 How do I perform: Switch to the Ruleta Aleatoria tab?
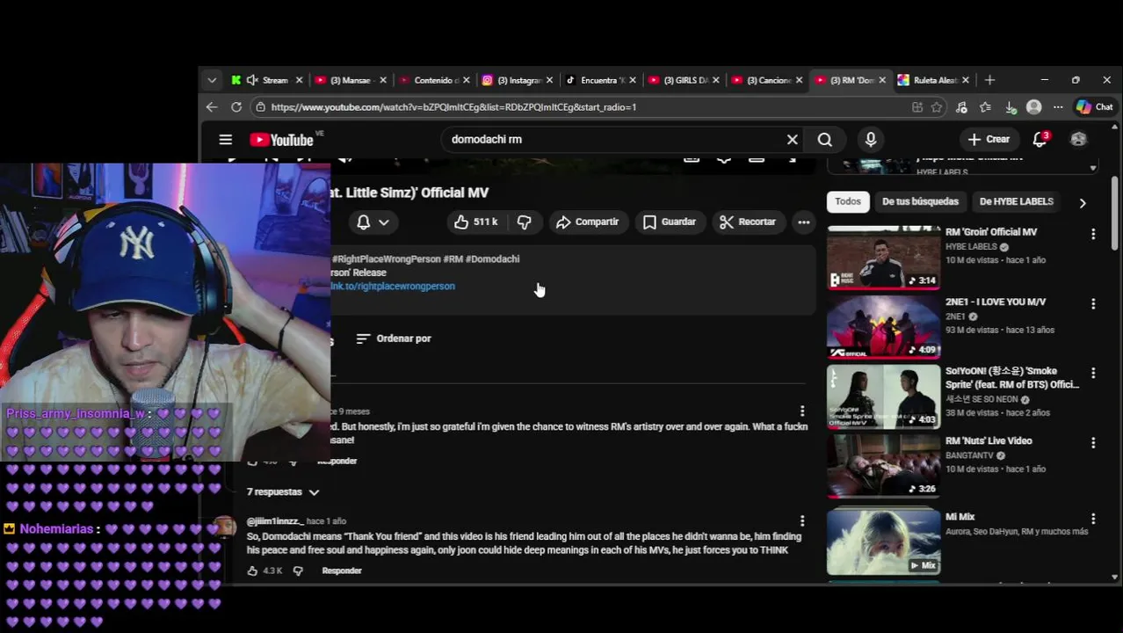pyautogui.click(x=932, y=80)
